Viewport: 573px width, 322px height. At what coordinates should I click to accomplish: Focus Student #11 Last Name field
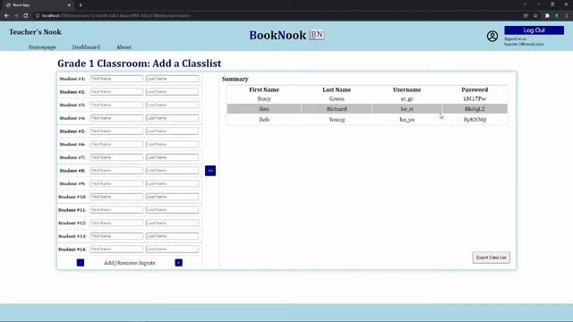point(172,210)
